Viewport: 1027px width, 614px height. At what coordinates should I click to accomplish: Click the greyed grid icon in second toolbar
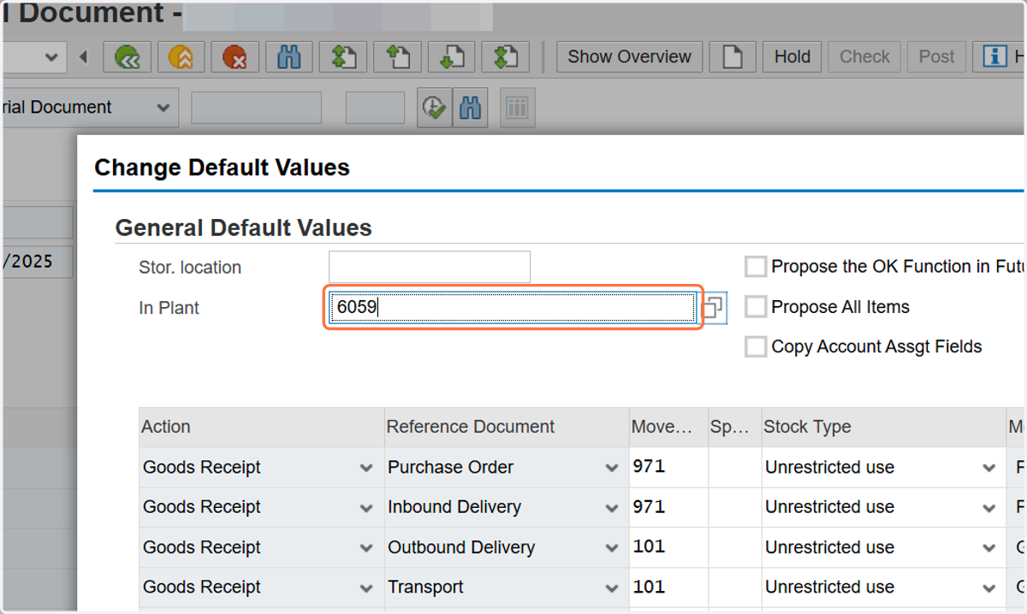click(x=518, y=108)
